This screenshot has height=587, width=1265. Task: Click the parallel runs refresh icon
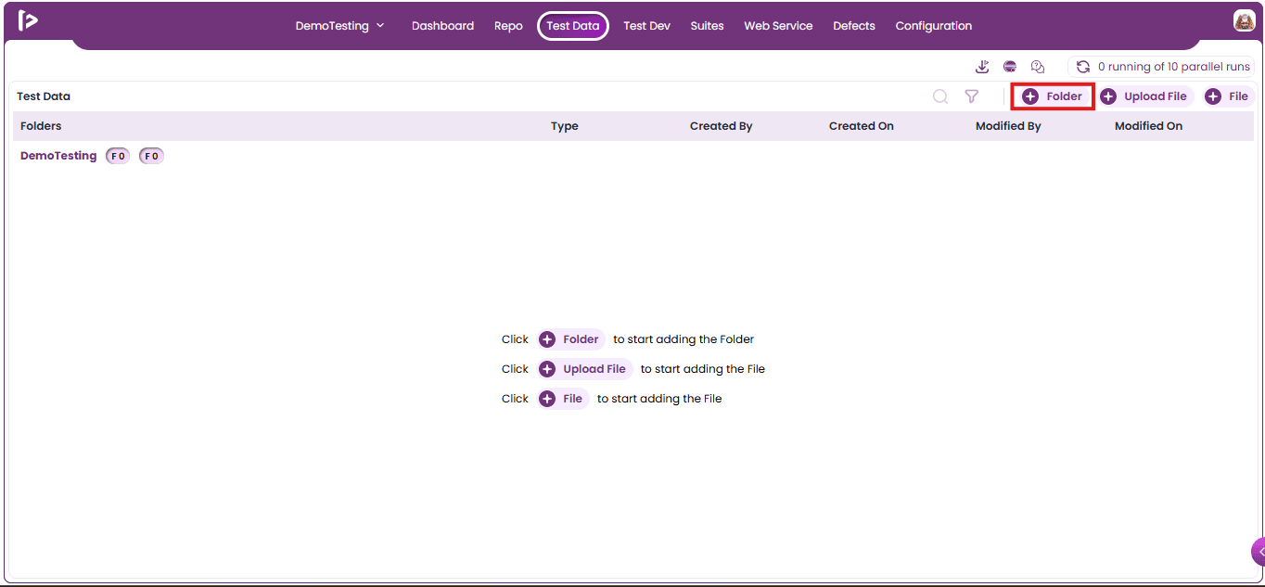(1082, 67)
